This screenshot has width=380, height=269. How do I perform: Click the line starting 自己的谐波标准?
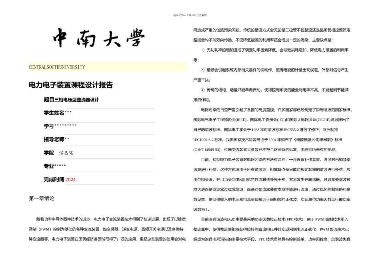[266, 130]
